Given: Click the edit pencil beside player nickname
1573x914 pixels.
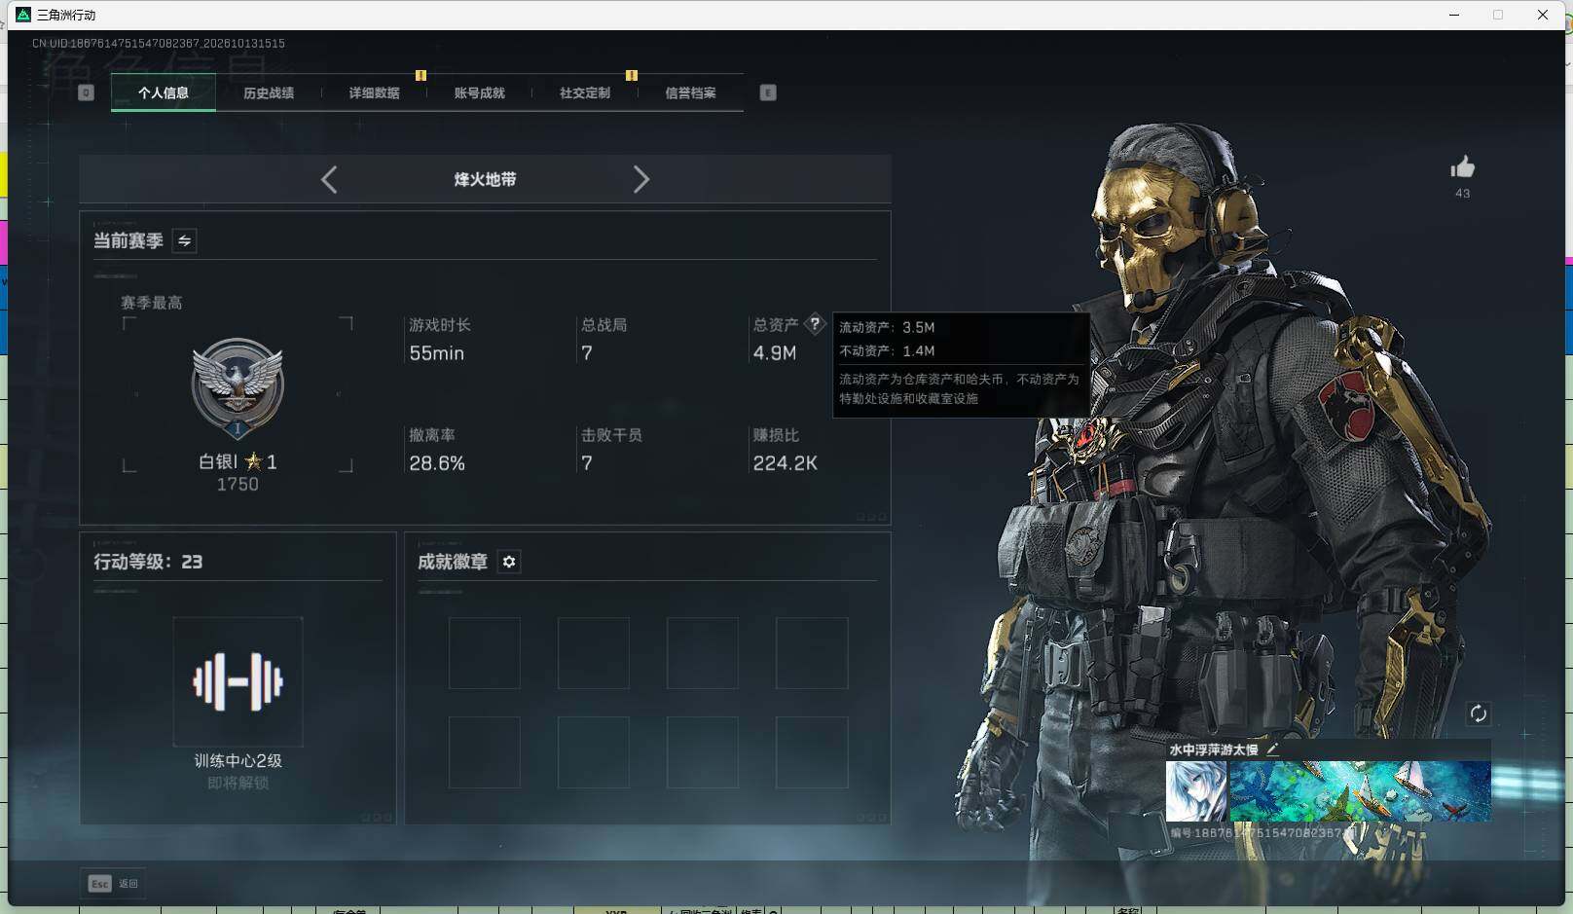Looking at the screenshot, I should (1273, 749).
